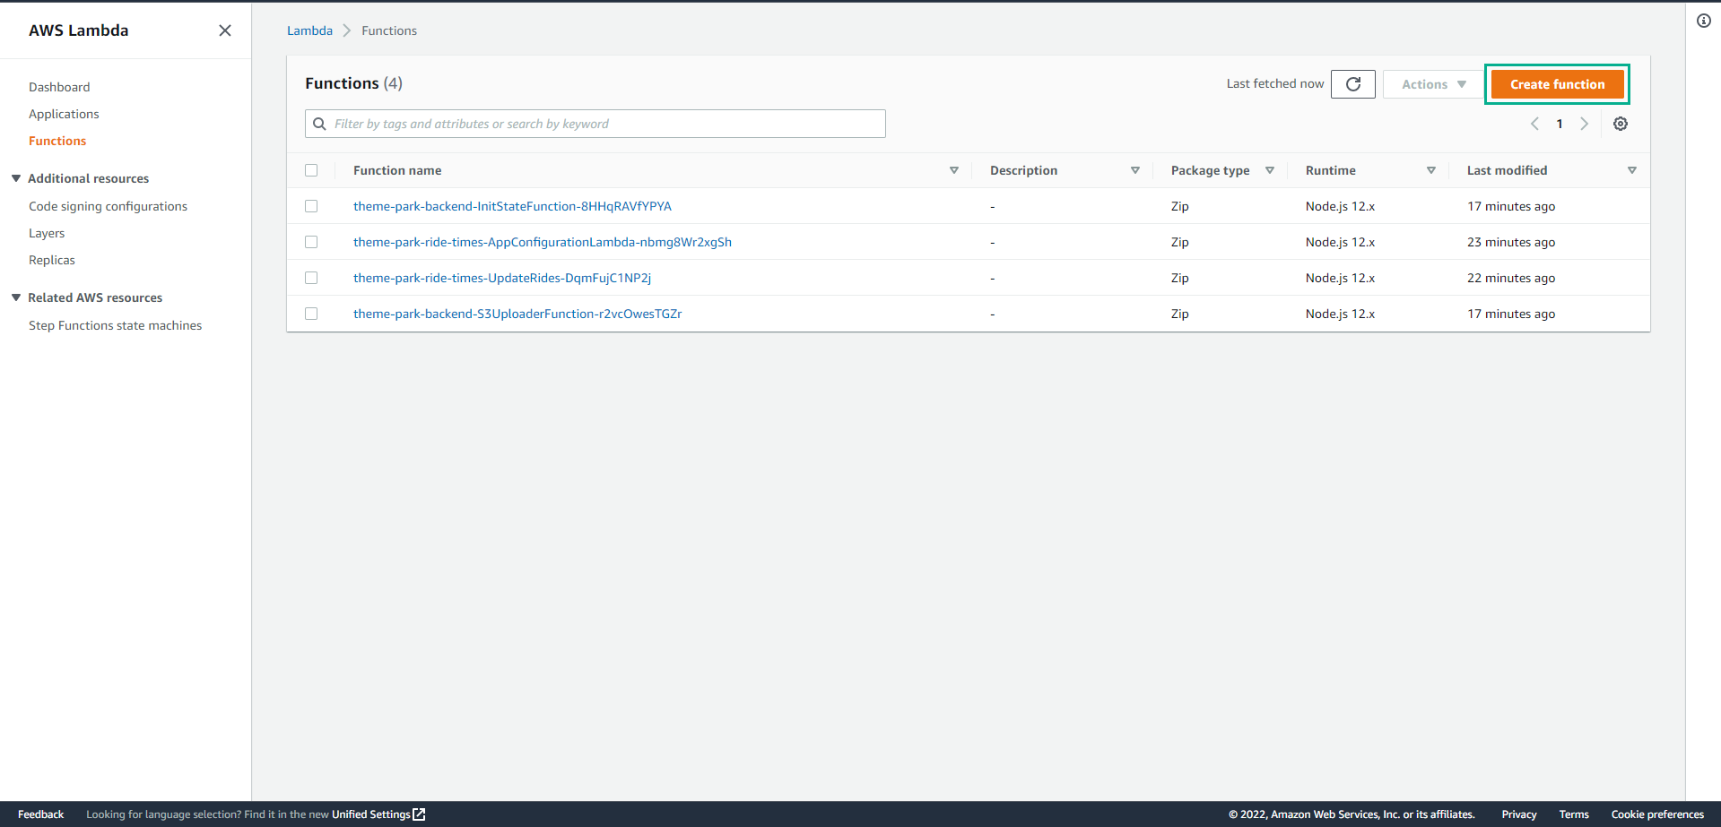Image resolution: width=1721 pixels, height=827 pixels.
Task: Click the Lambda breadcrumb link
Action: tap(309, 30)
